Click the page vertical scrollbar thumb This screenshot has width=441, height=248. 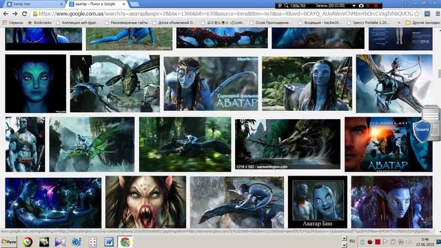pyautogui.click(x=439, y=73)
